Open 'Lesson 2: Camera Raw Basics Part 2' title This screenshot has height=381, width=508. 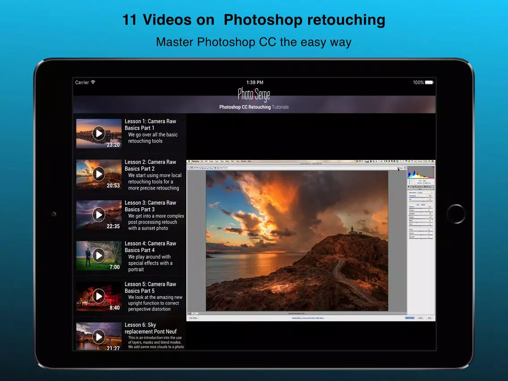[150, 165]
